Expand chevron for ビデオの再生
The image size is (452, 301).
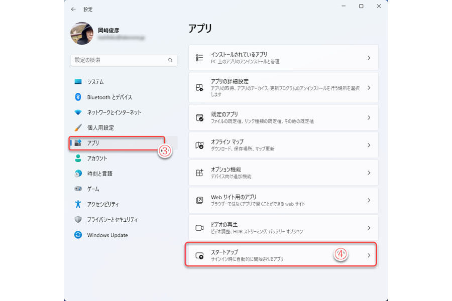369,228
